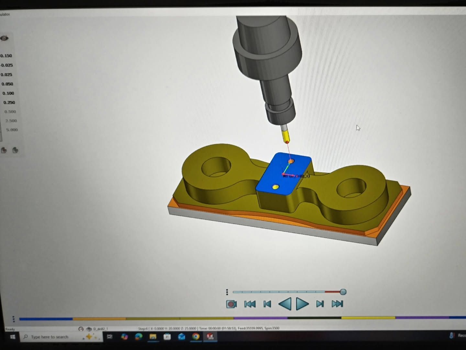Toggle the eye visibility icon in the left panel
This screenshot has height=350, width=466.
[4, 38]
